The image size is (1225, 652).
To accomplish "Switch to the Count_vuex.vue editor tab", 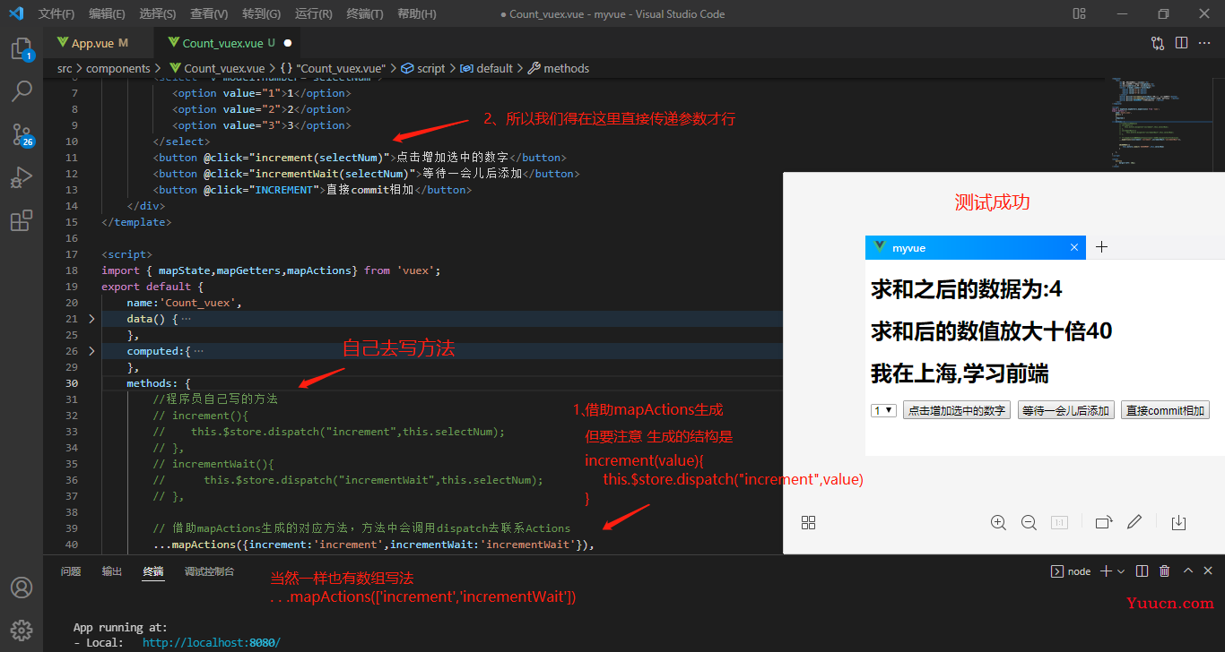I will (229, 43).
